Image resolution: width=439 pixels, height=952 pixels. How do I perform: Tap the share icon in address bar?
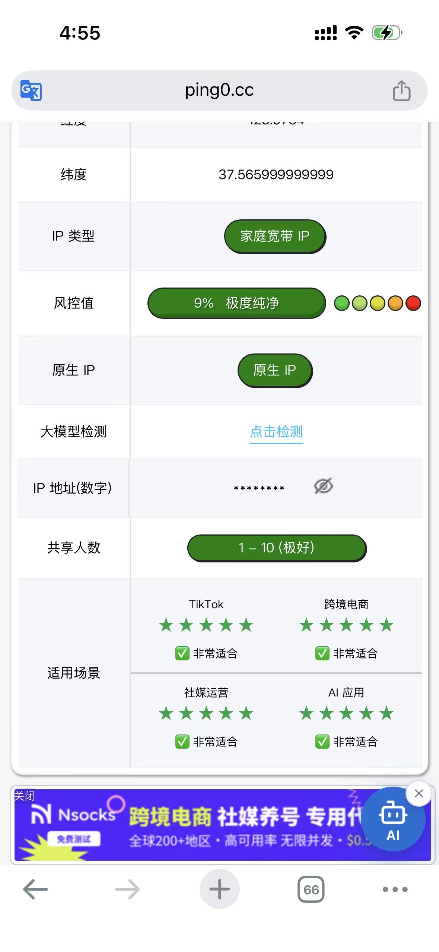click(x=401, y=91)
